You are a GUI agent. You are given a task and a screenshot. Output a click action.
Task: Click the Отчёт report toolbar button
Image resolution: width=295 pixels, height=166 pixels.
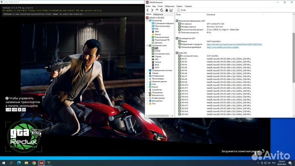click(182, 10)
